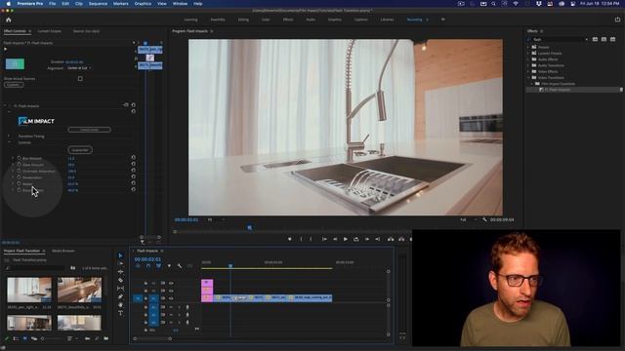625x351 pixels.
Task: Select the Slip tool
Action: click(120, 289)
